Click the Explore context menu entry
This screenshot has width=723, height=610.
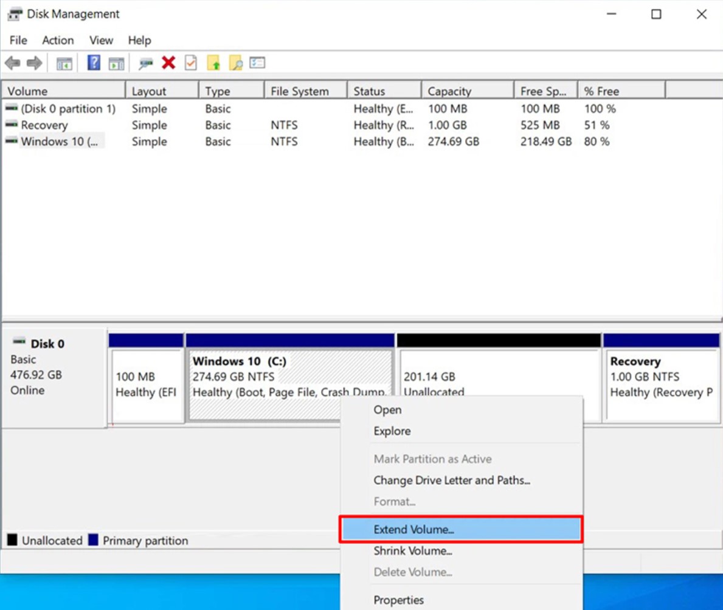tap(392, 431)
